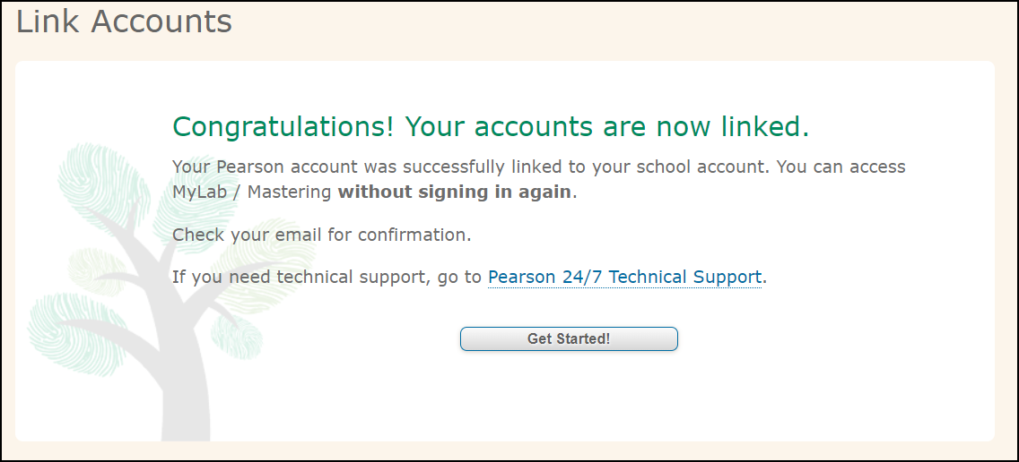Select the bold 'without signing in again' text
Image resolution: width=1019 pixels, height=462 pixels.
click(454, 192)
